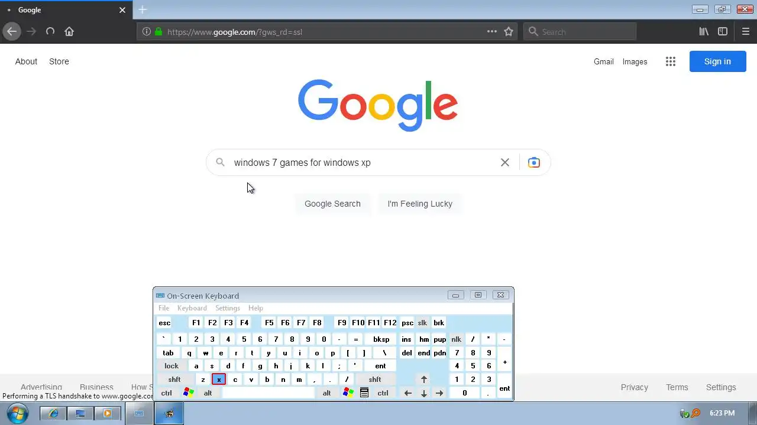Hit the up arrow key on keyboard

tap(424, 380)
